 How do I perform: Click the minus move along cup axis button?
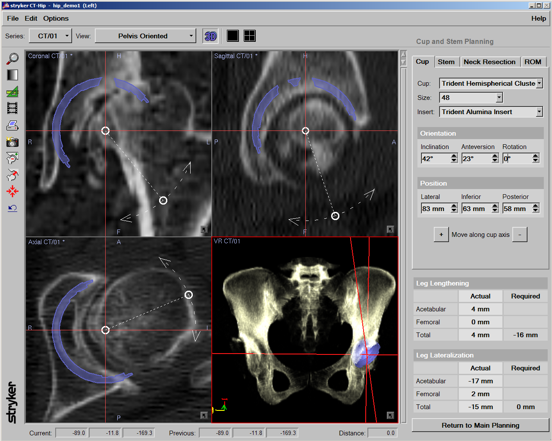pyautogui.click(x=520, y=235)
